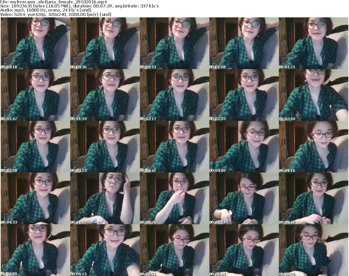
Task: Select the thumbnail frame stamped 00:06:31
Action: [x=174, y=250]
